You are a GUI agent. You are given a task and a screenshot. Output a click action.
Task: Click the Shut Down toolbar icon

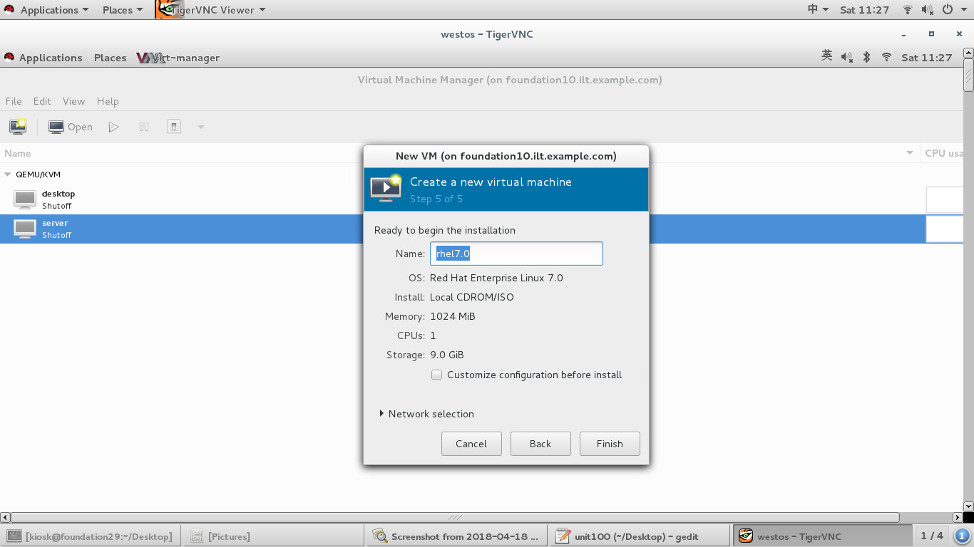pos(174,127)
